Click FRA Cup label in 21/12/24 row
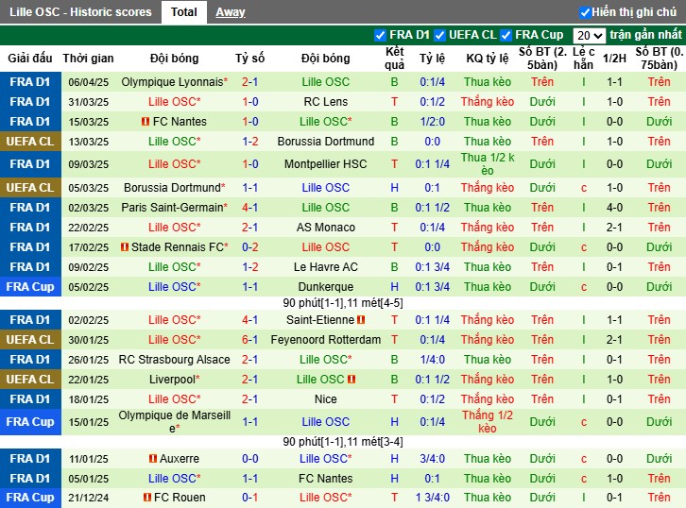The image size is (686, 508). (x=30, y=498)
